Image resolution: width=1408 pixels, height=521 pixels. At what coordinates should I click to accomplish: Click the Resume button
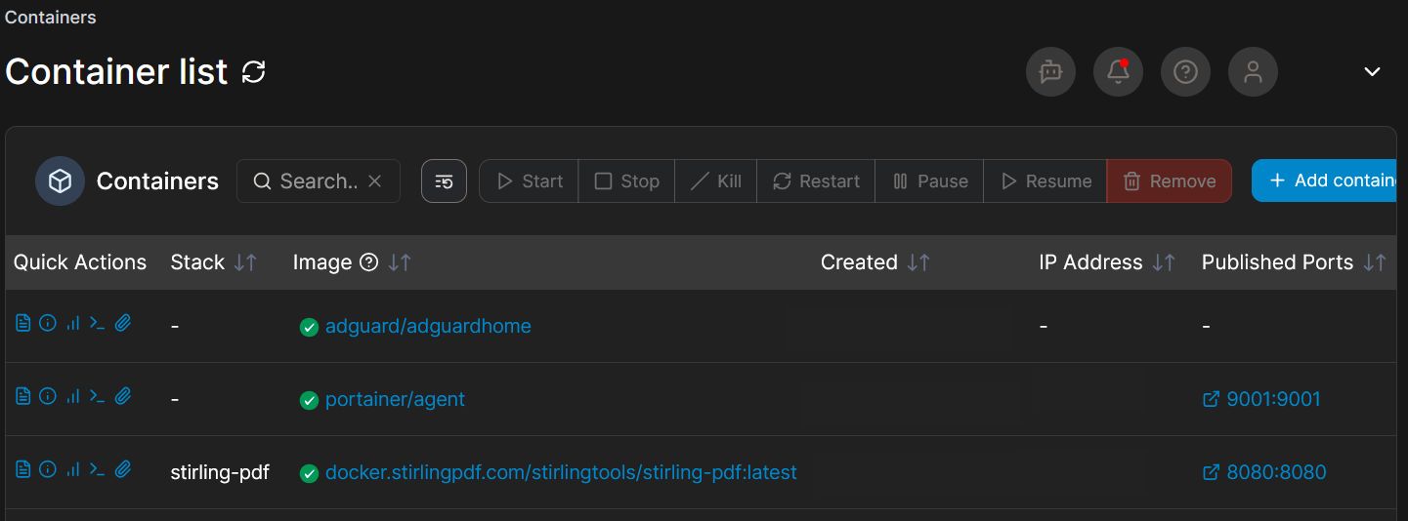(x=1045, y=181)
